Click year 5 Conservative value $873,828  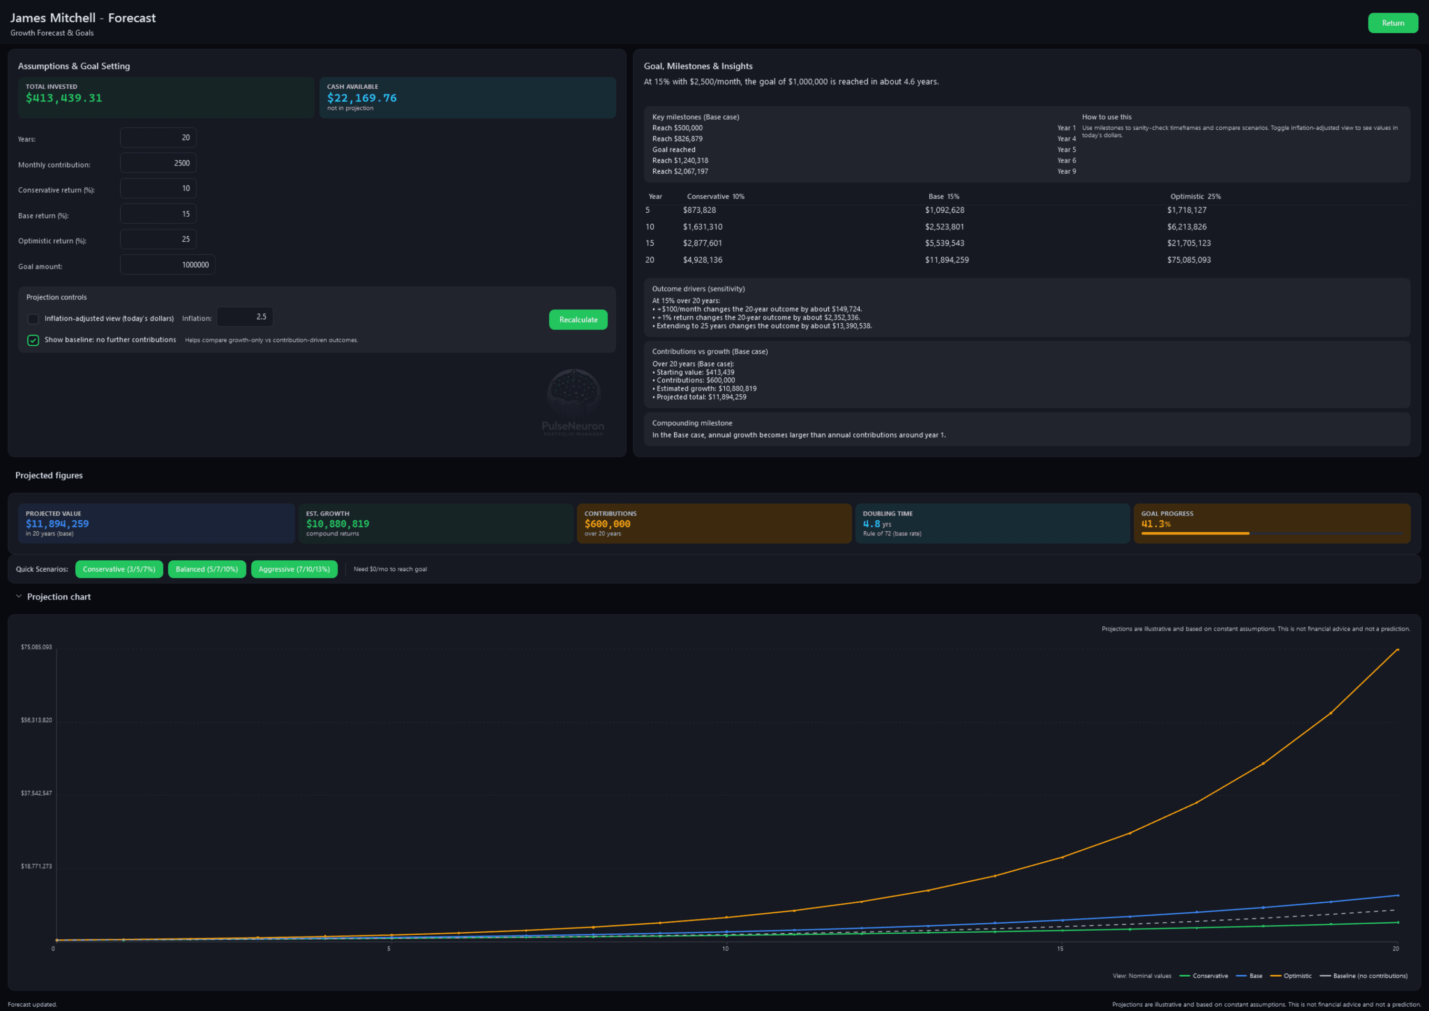699,210
